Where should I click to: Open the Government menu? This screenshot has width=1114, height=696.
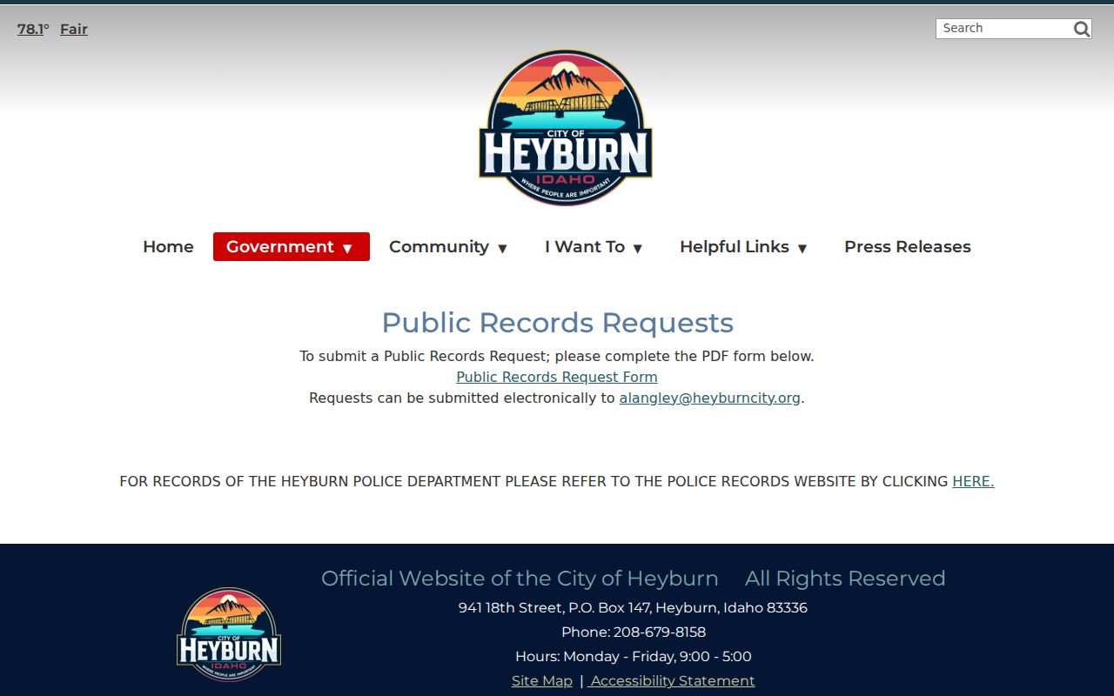(292, 246)
